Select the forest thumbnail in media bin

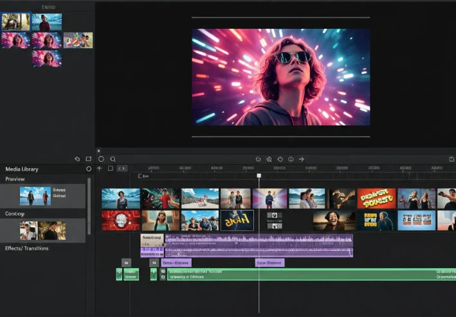tap(15, 22)
